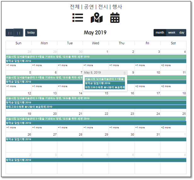Open the map view icon

coord(97,18)
